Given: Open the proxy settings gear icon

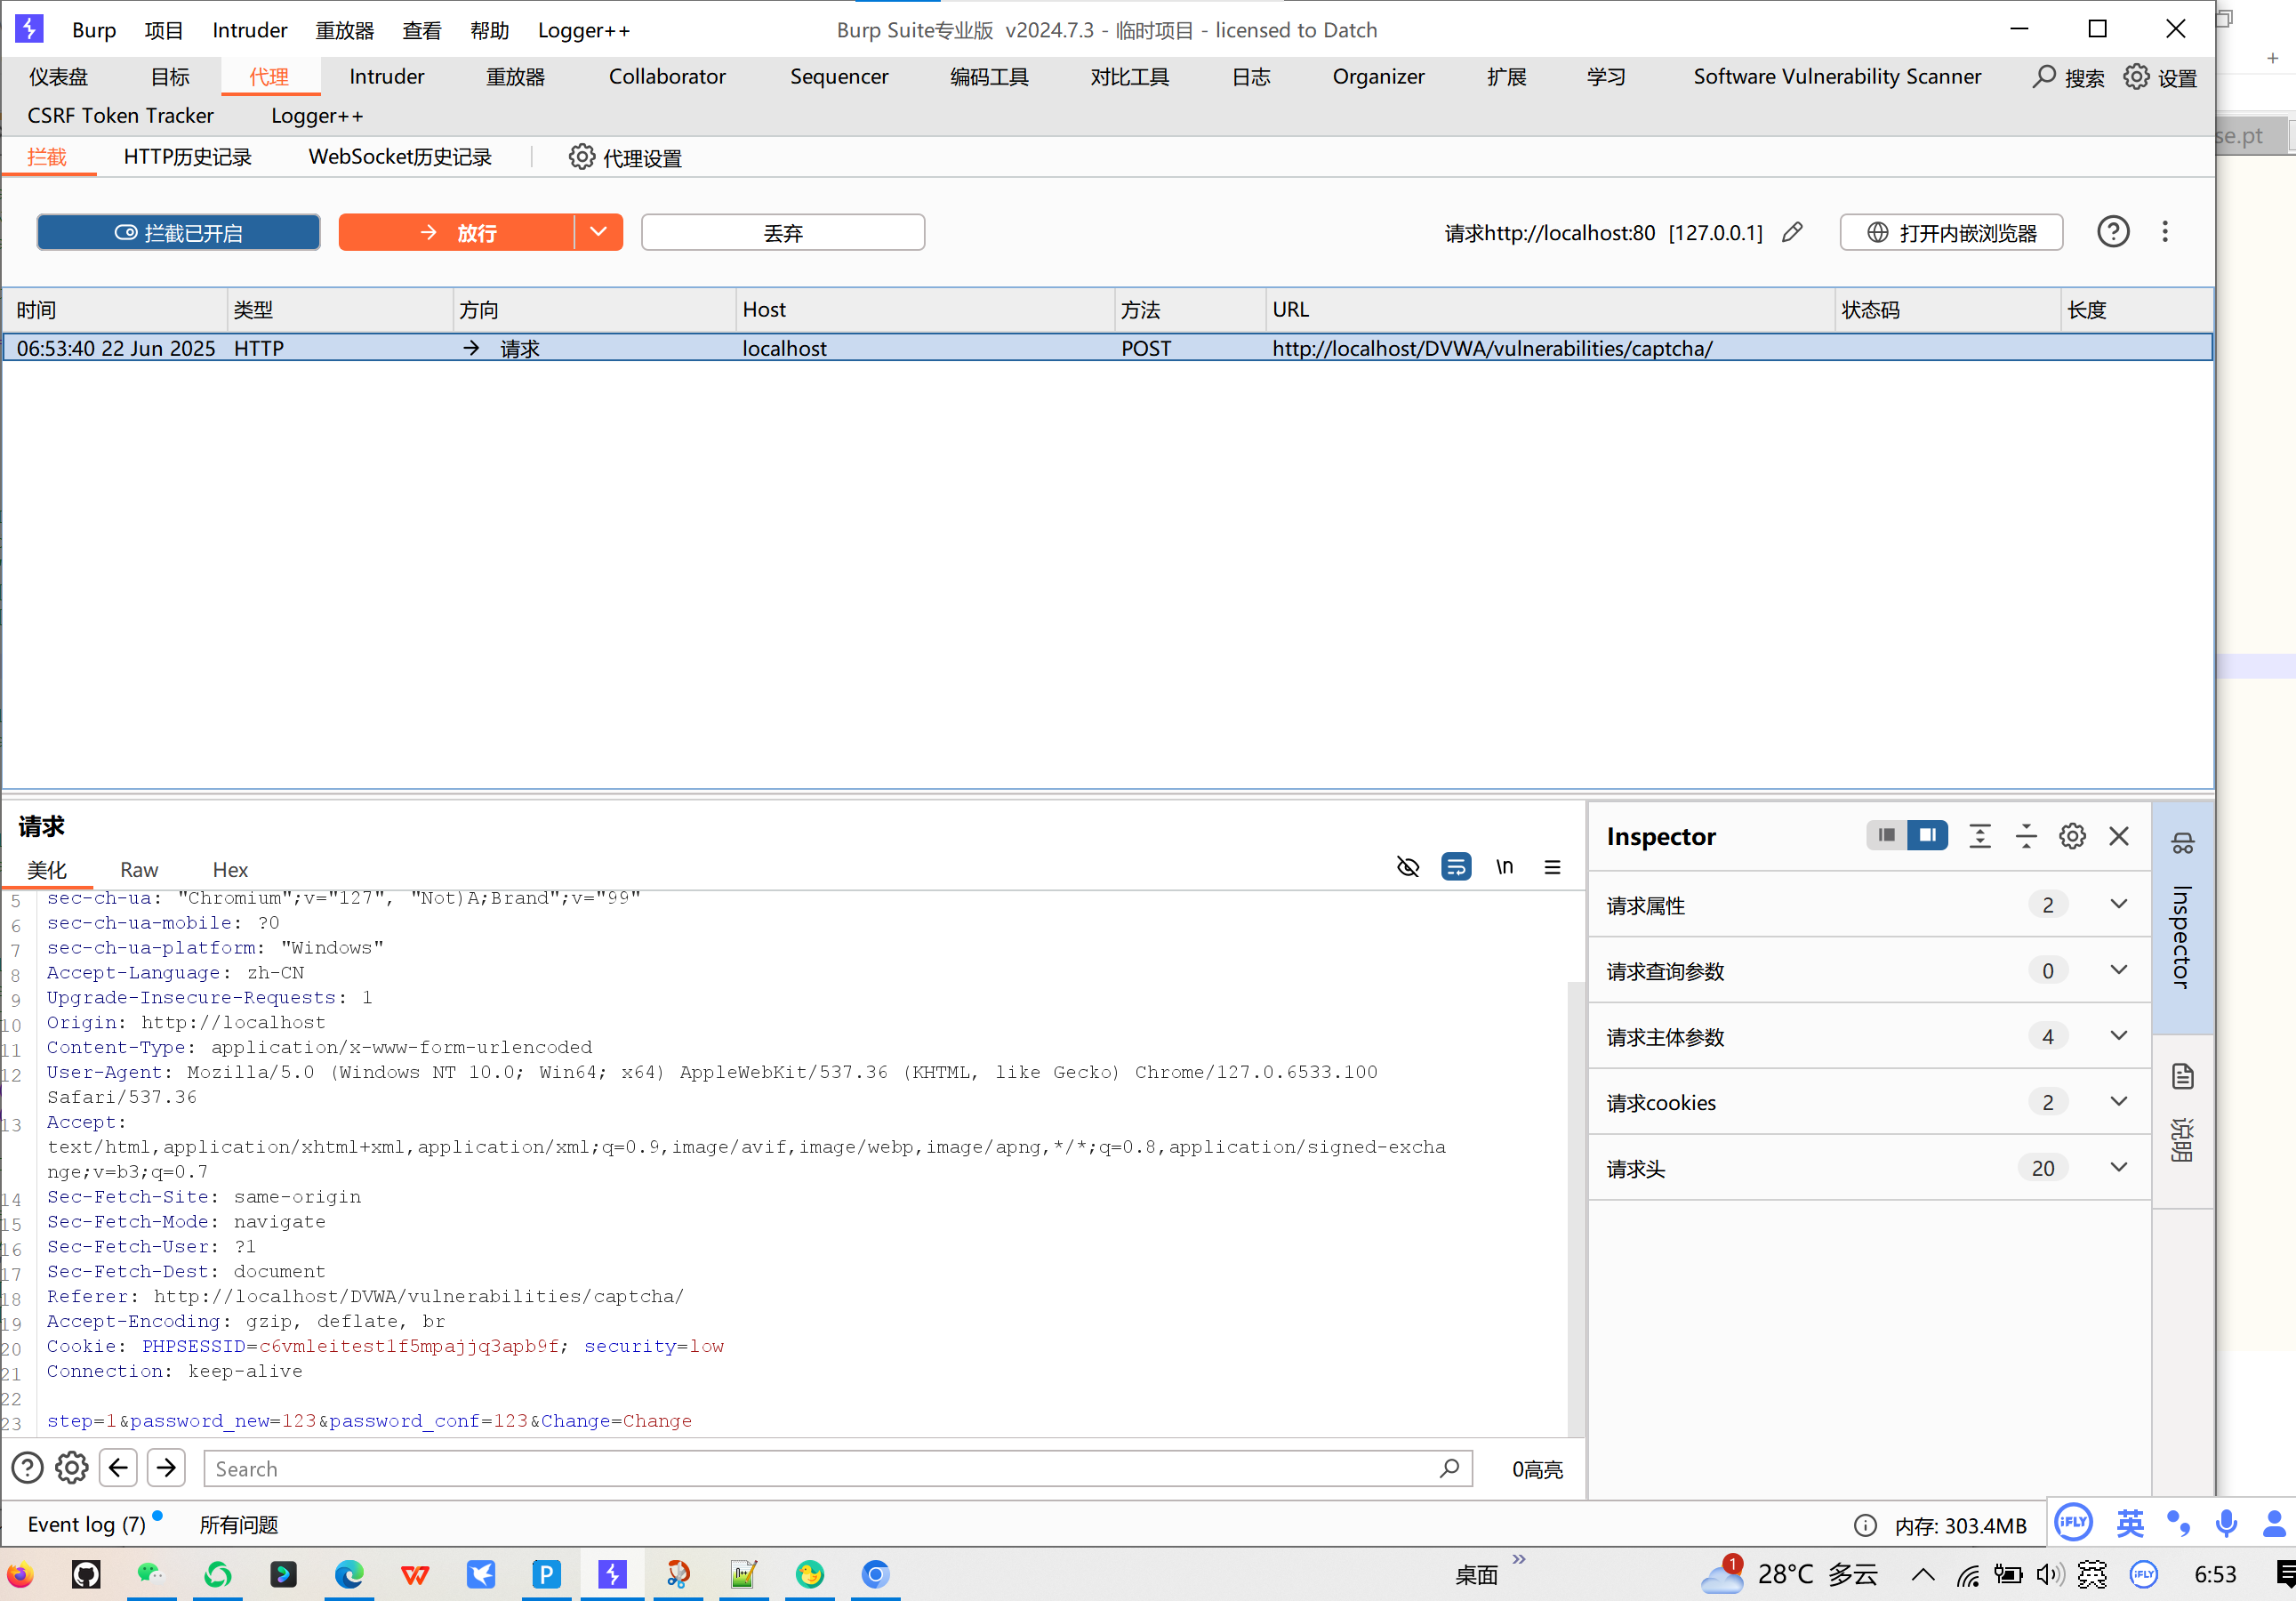Looking at the screenshot, I should [581, 157].
